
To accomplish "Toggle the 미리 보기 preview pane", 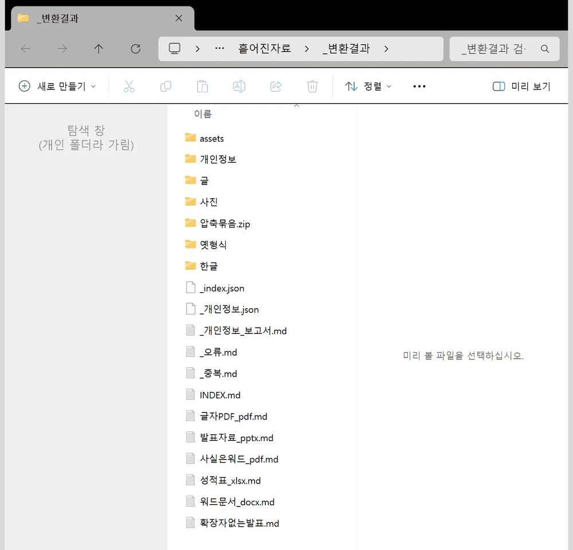I will tap(521, 87).
